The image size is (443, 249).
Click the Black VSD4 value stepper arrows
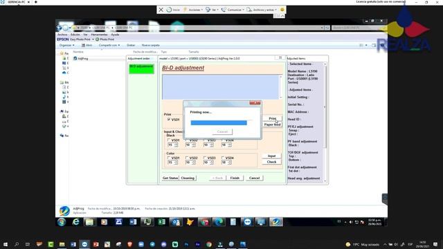click(230, 145)
